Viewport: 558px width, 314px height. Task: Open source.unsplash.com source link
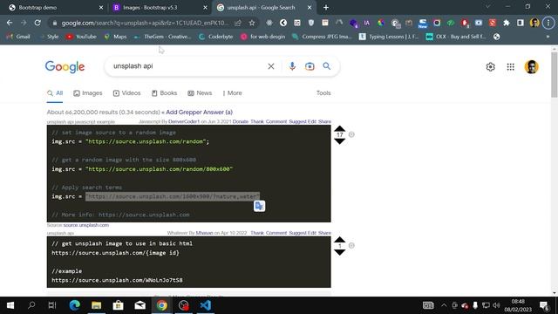click(86, 225)
